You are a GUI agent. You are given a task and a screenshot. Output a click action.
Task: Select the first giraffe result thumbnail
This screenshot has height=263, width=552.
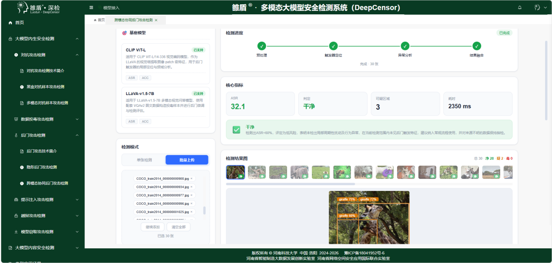pos(235,172)
